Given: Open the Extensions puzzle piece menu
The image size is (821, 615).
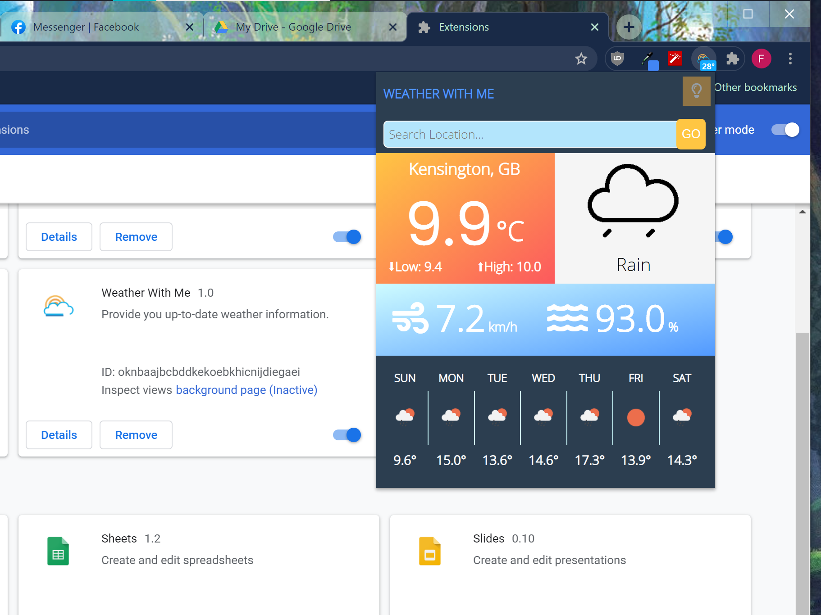Looking at the screenshot, I should point(733,59).
